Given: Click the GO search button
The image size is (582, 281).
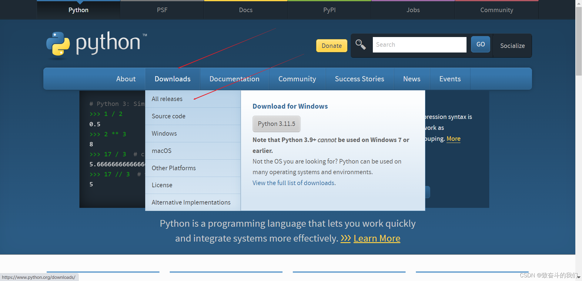Looking at the screenshot, I should point(480,44).
